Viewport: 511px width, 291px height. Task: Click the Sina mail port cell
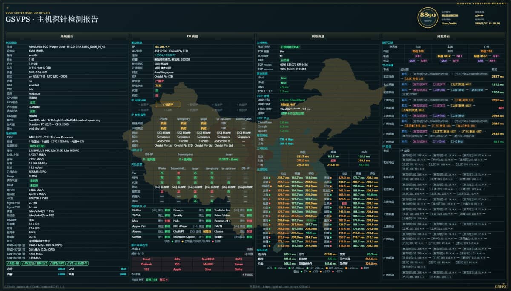(x=208, y=269)
